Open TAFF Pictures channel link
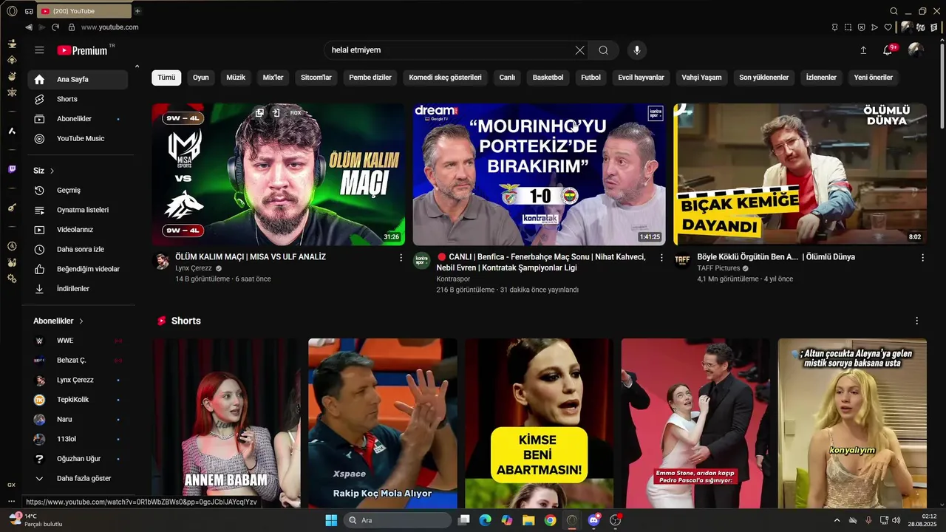 [x=718, y=268]
